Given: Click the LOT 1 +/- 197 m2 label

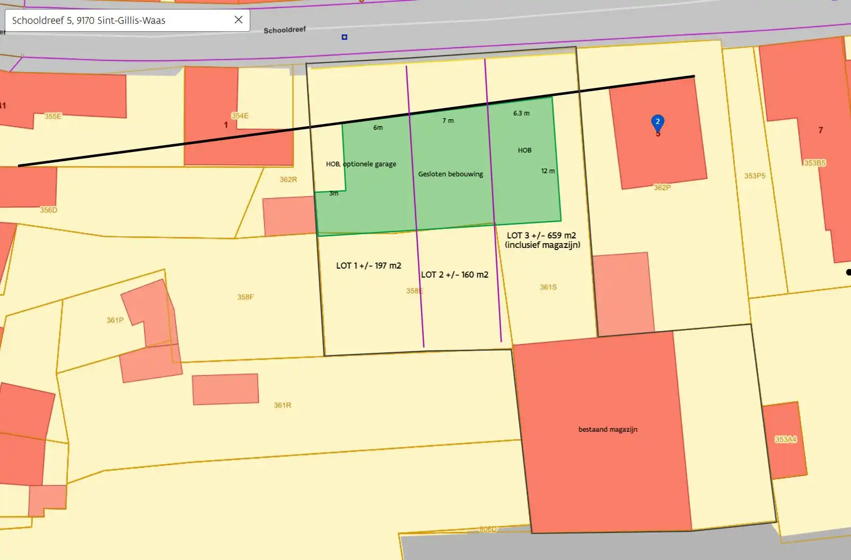Looking at the screenshot, I should (369, 265).
